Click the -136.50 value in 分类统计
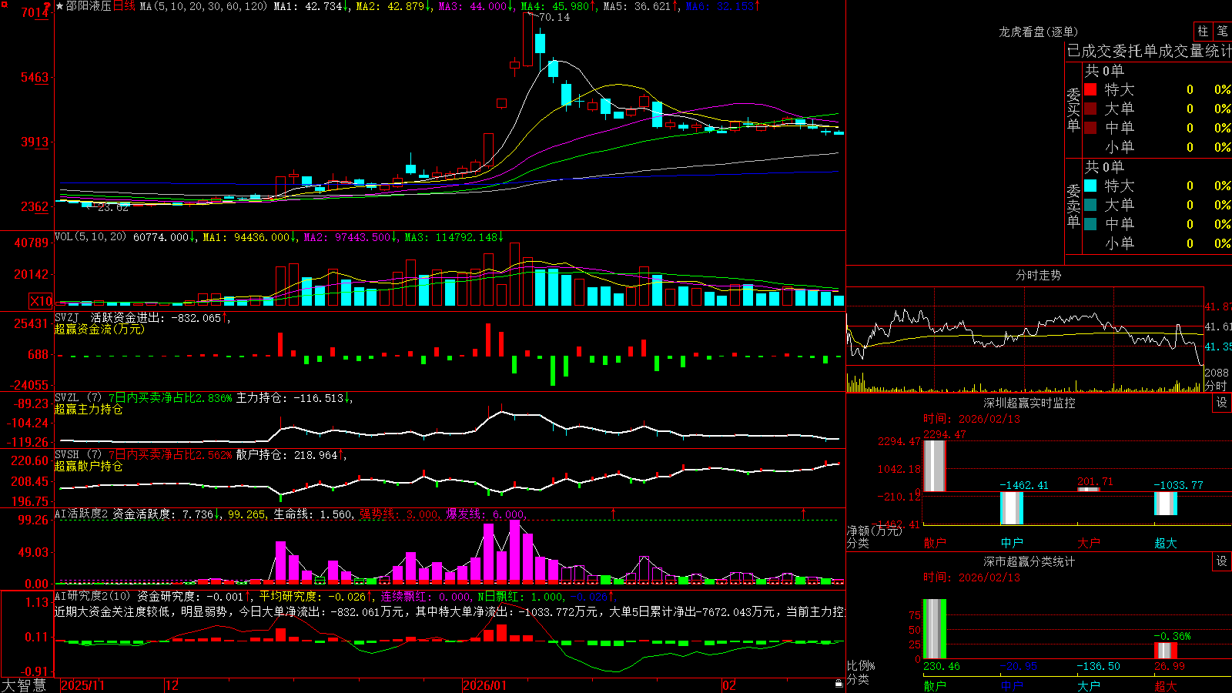Screen dimensions: 1232x693 [1098, 666]
